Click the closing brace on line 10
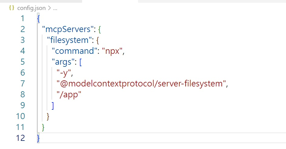 48,116
